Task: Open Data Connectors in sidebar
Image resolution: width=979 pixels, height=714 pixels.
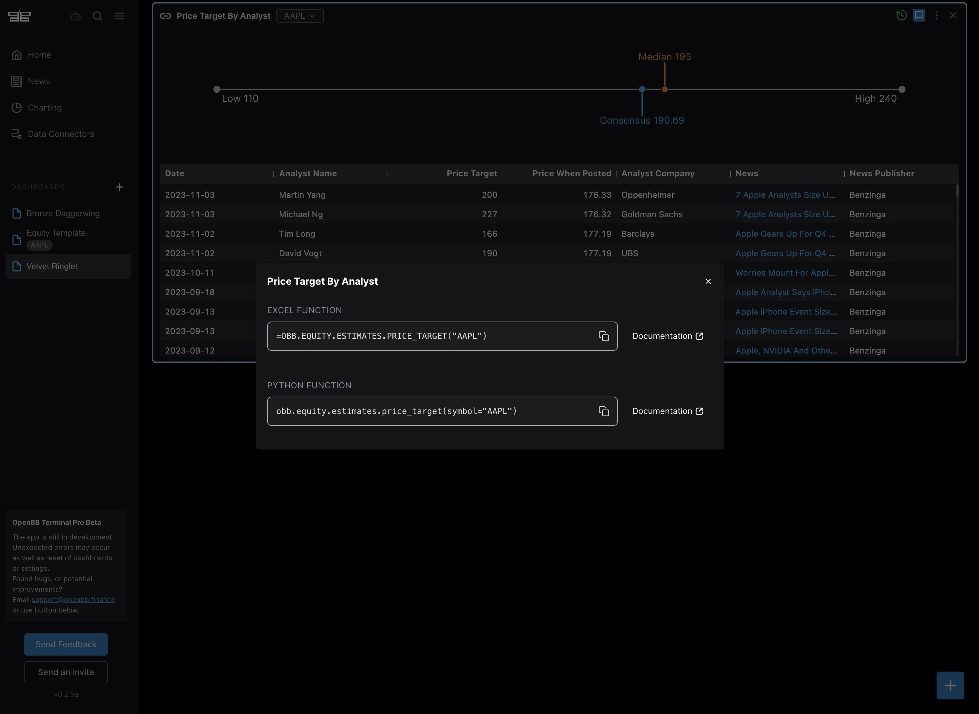Action: click(61, 134)
